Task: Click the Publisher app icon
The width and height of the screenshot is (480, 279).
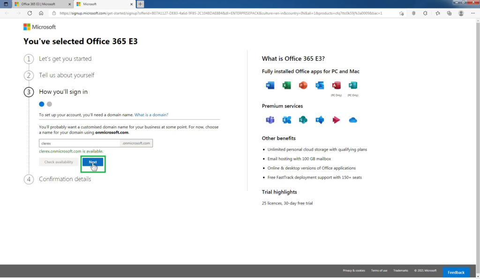Action: pos(352,85)
